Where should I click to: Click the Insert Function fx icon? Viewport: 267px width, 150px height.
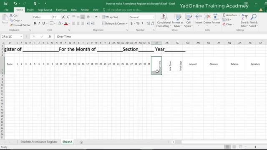pyautogui.click(x=50, y=37)
